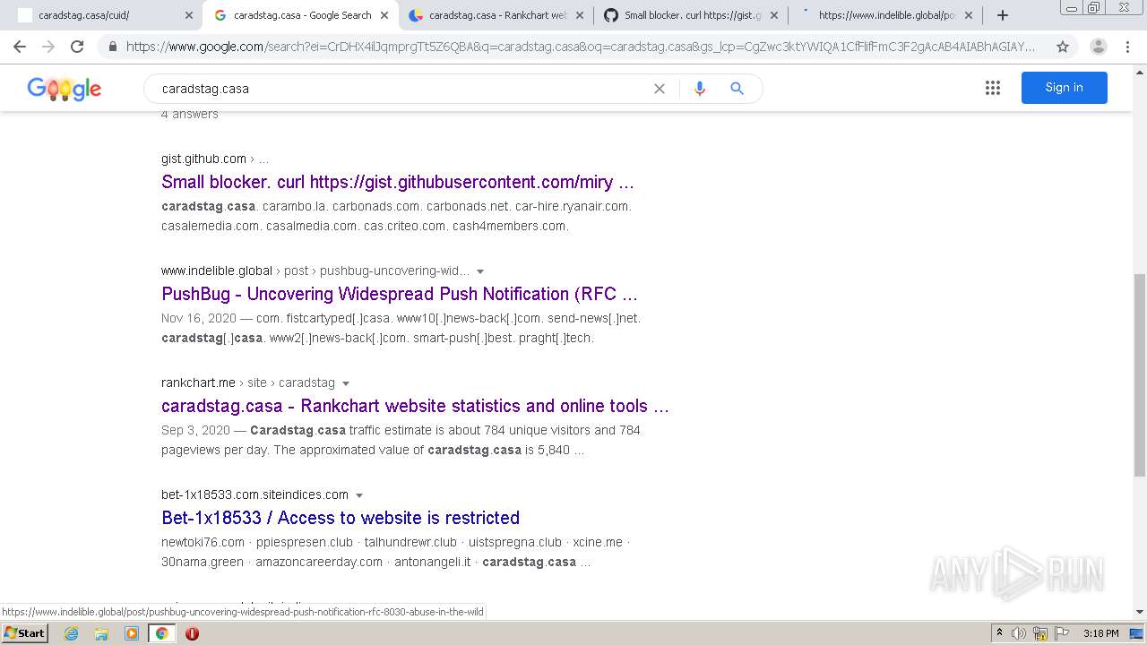Viewport: 1147px width, 645px height.
Task: Submit search with the magnifier icon
Action: point(737,89)
